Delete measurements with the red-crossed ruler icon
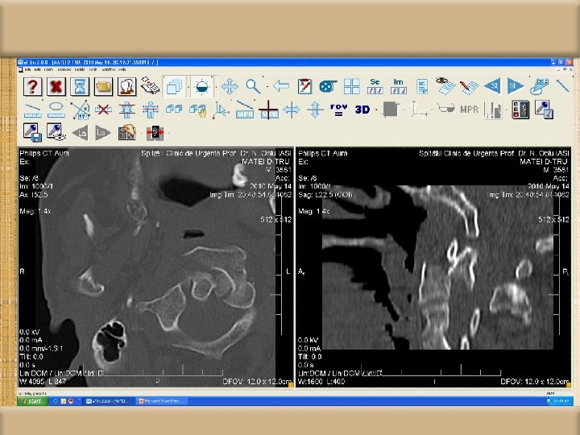Image resolution: width=580 pixels, height=435 pixels. (x=103, y=110)
